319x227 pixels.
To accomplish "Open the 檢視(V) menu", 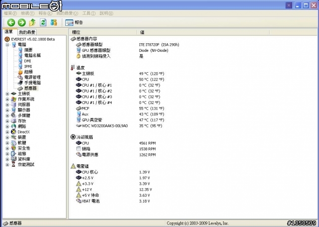I will [x=27, y=13].
